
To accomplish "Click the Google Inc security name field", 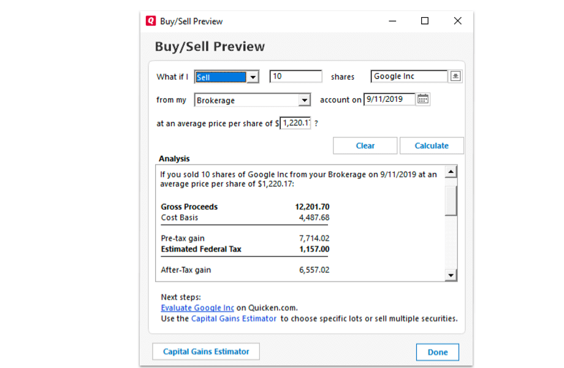I will pos(409,76).
